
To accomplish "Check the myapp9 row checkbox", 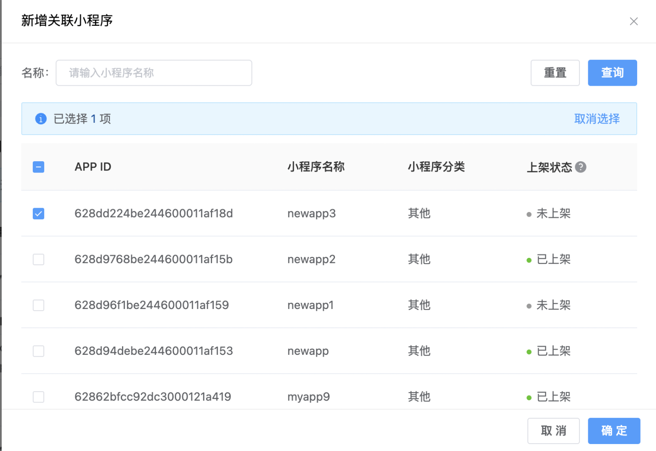I will pos(38,397).
